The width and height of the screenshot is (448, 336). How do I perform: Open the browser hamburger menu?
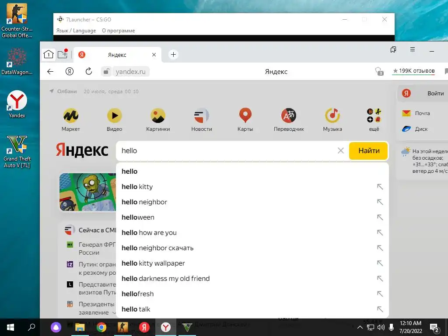pos(412,49)
